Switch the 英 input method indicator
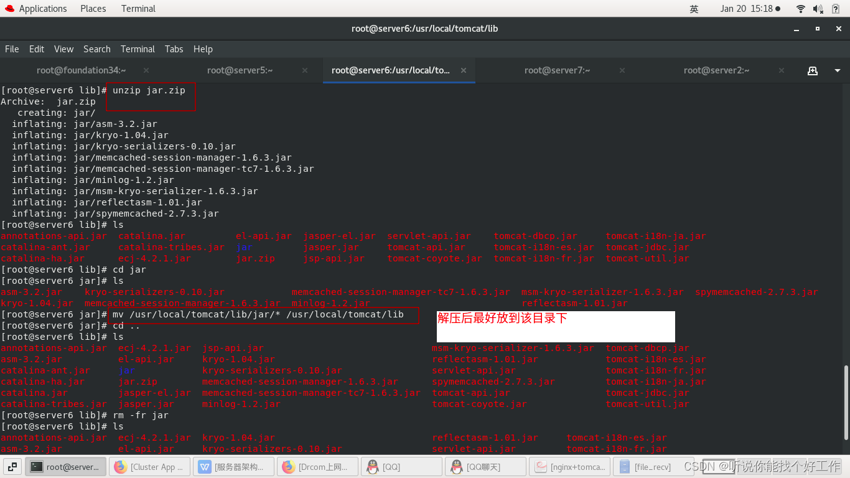850x478 pixels. tap(694, 9)
